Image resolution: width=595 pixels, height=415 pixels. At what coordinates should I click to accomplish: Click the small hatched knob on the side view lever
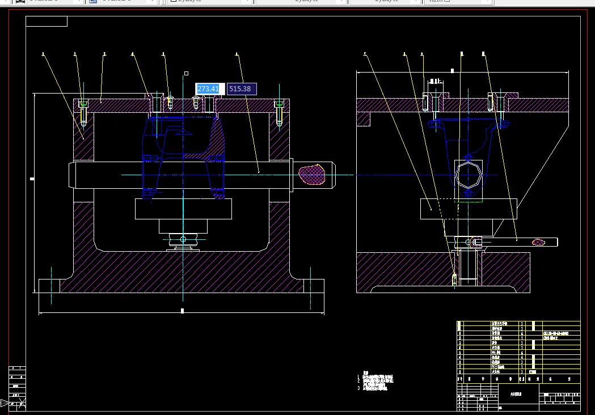point(538,242)
